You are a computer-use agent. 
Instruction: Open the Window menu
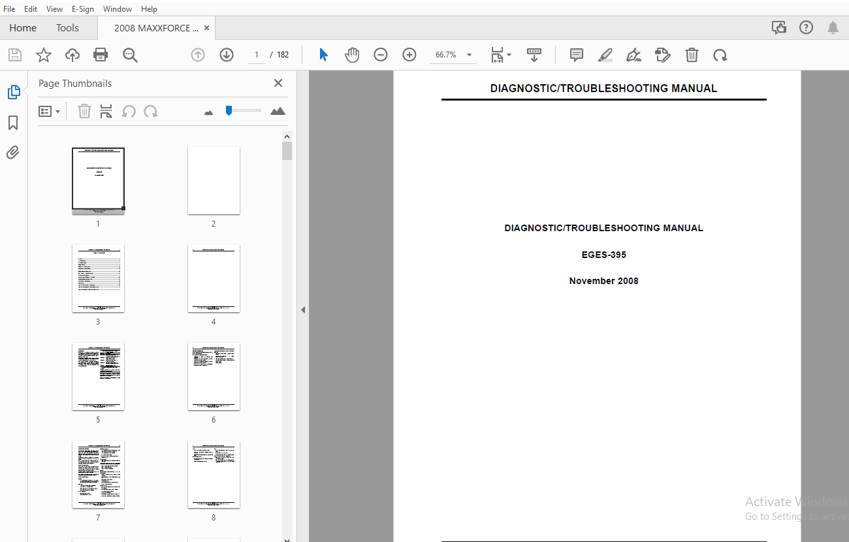pos(118,8)
